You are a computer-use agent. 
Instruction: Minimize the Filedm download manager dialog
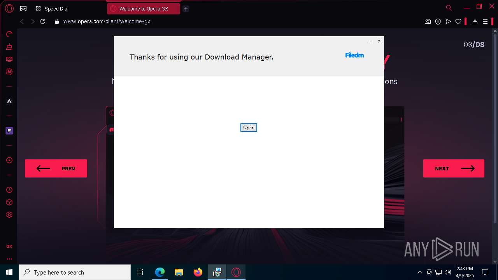click(x=370, y=41)
